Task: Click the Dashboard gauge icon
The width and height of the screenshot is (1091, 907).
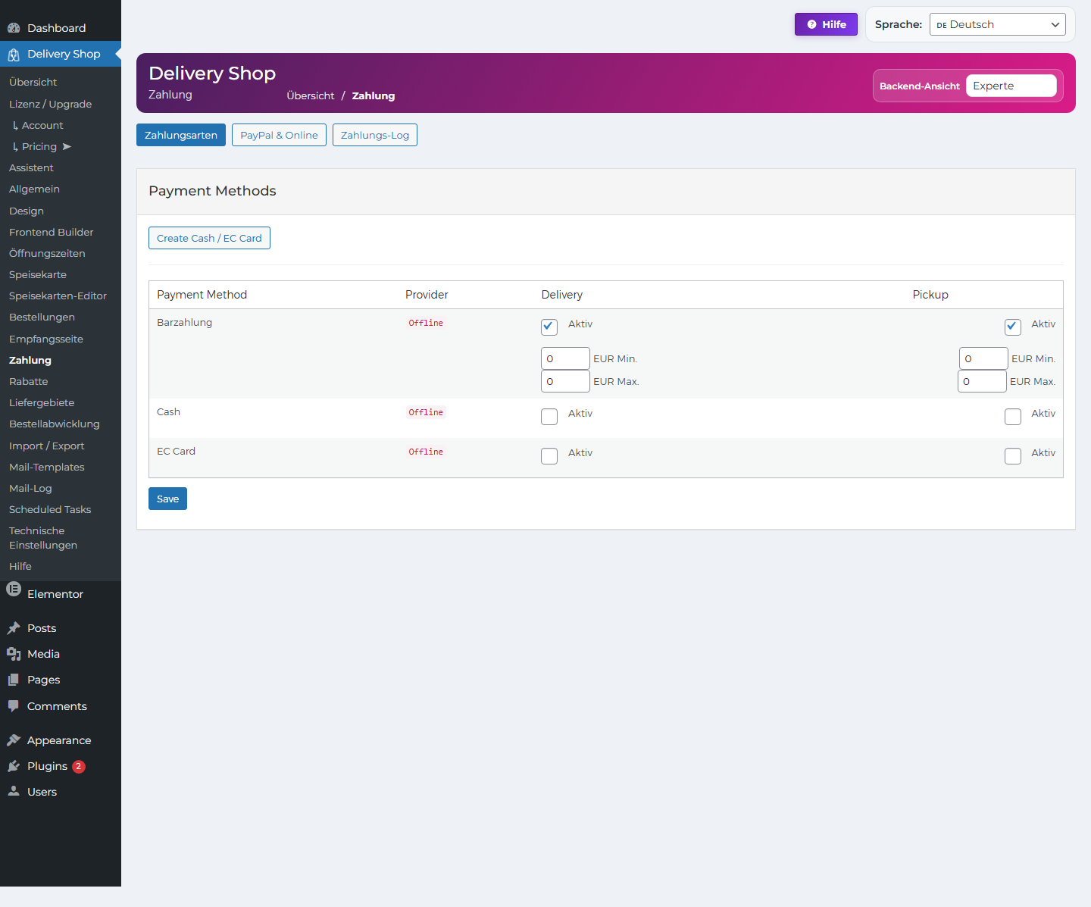Action: (14, 28)
